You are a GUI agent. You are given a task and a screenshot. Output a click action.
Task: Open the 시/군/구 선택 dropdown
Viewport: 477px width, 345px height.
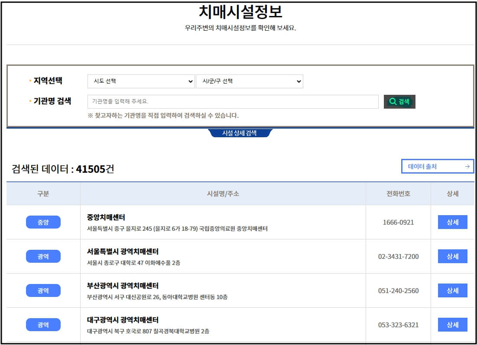[x=250, y=81]
